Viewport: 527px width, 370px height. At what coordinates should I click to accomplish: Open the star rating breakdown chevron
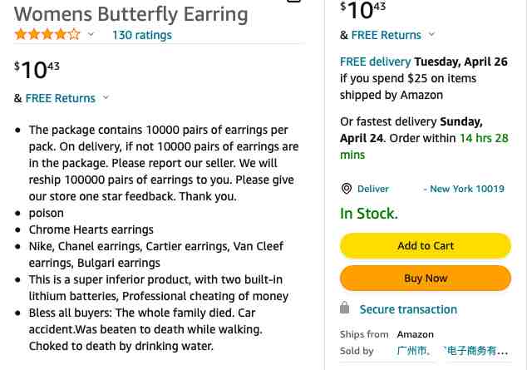[x=91, y=35]
